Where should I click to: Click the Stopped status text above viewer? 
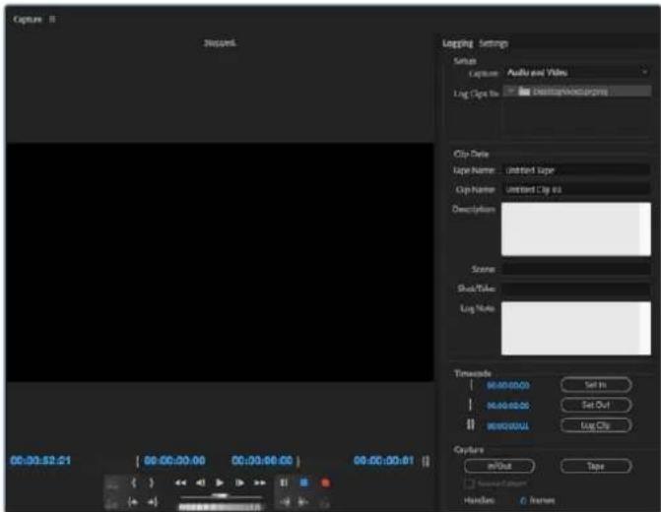pyautogui.click(x=220, y=43)
